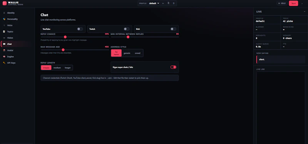Choose 'snappy' reply length
Image resolution: width=308 pixels, height=144 pixels.
pos(46,68)
